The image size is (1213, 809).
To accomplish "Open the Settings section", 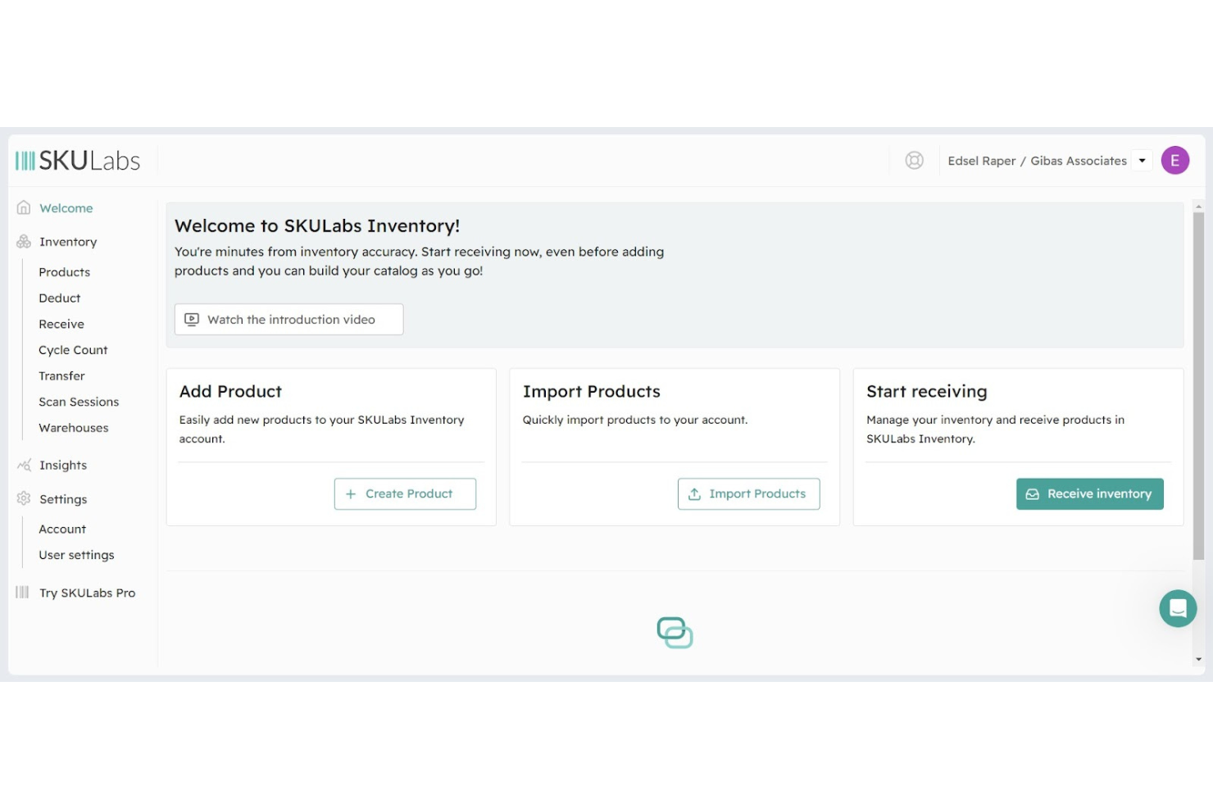I will point(63,499).
